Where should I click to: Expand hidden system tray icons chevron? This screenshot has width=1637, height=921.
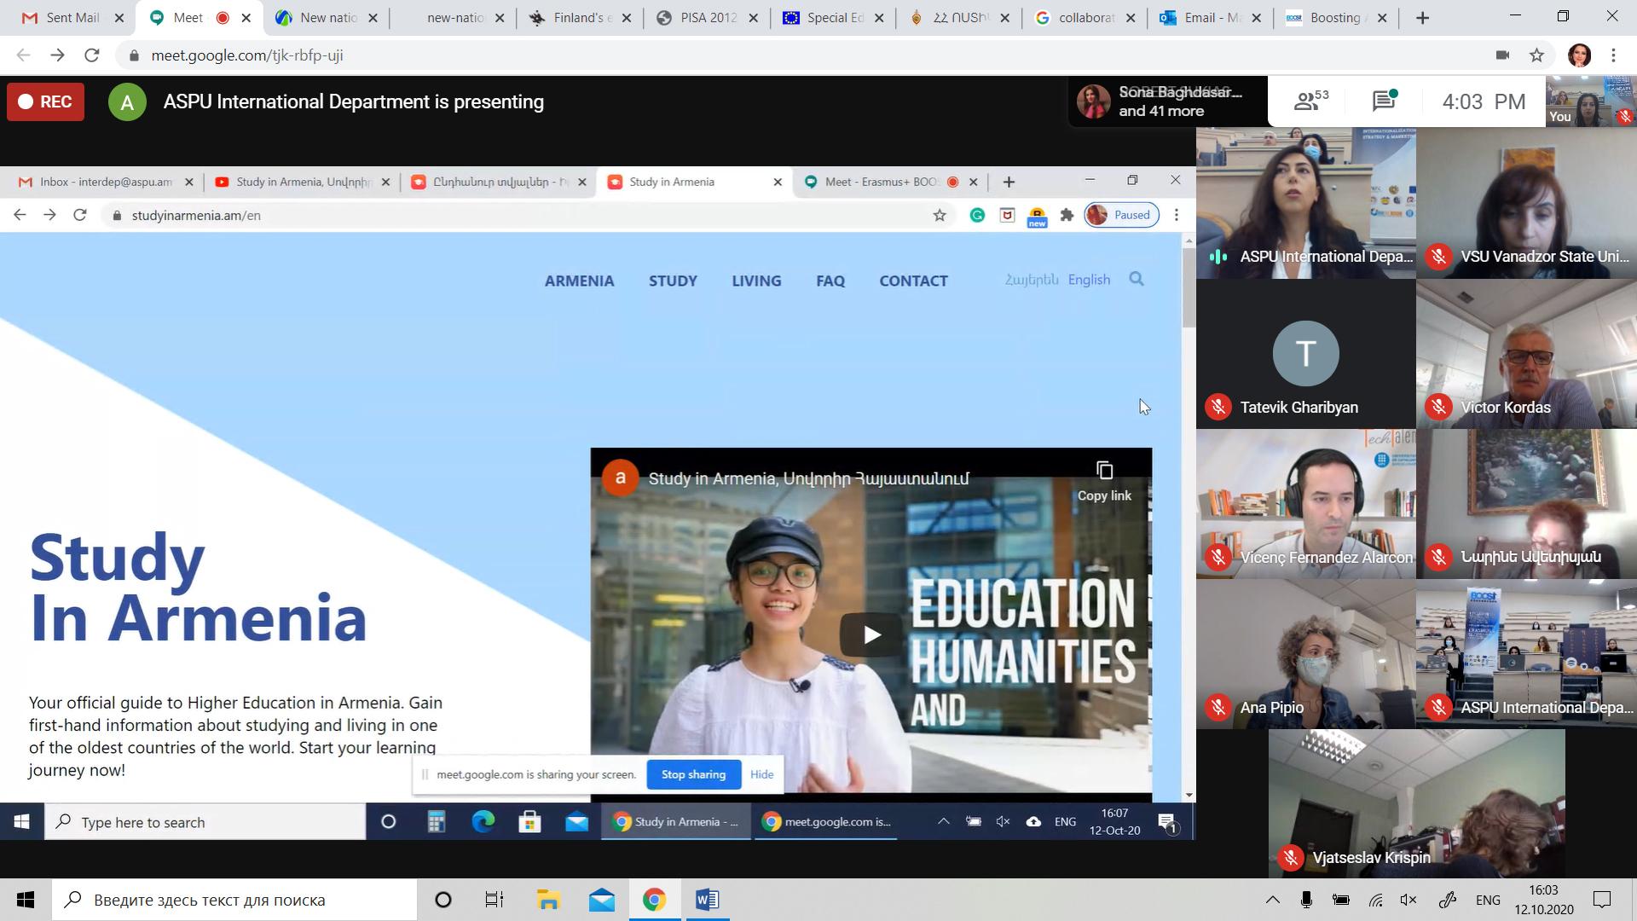[1272, 900]
